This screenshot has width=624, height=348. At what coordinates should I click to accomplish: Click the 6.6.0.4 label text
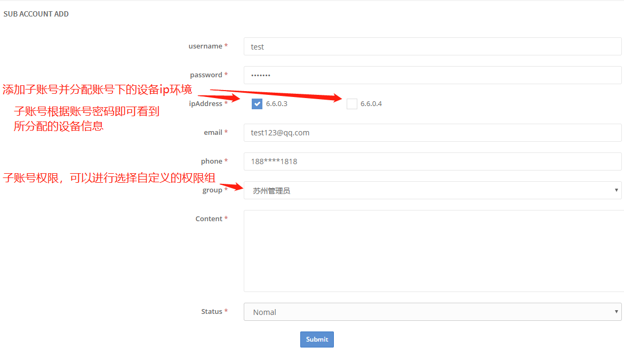click(x=371, y=104)
